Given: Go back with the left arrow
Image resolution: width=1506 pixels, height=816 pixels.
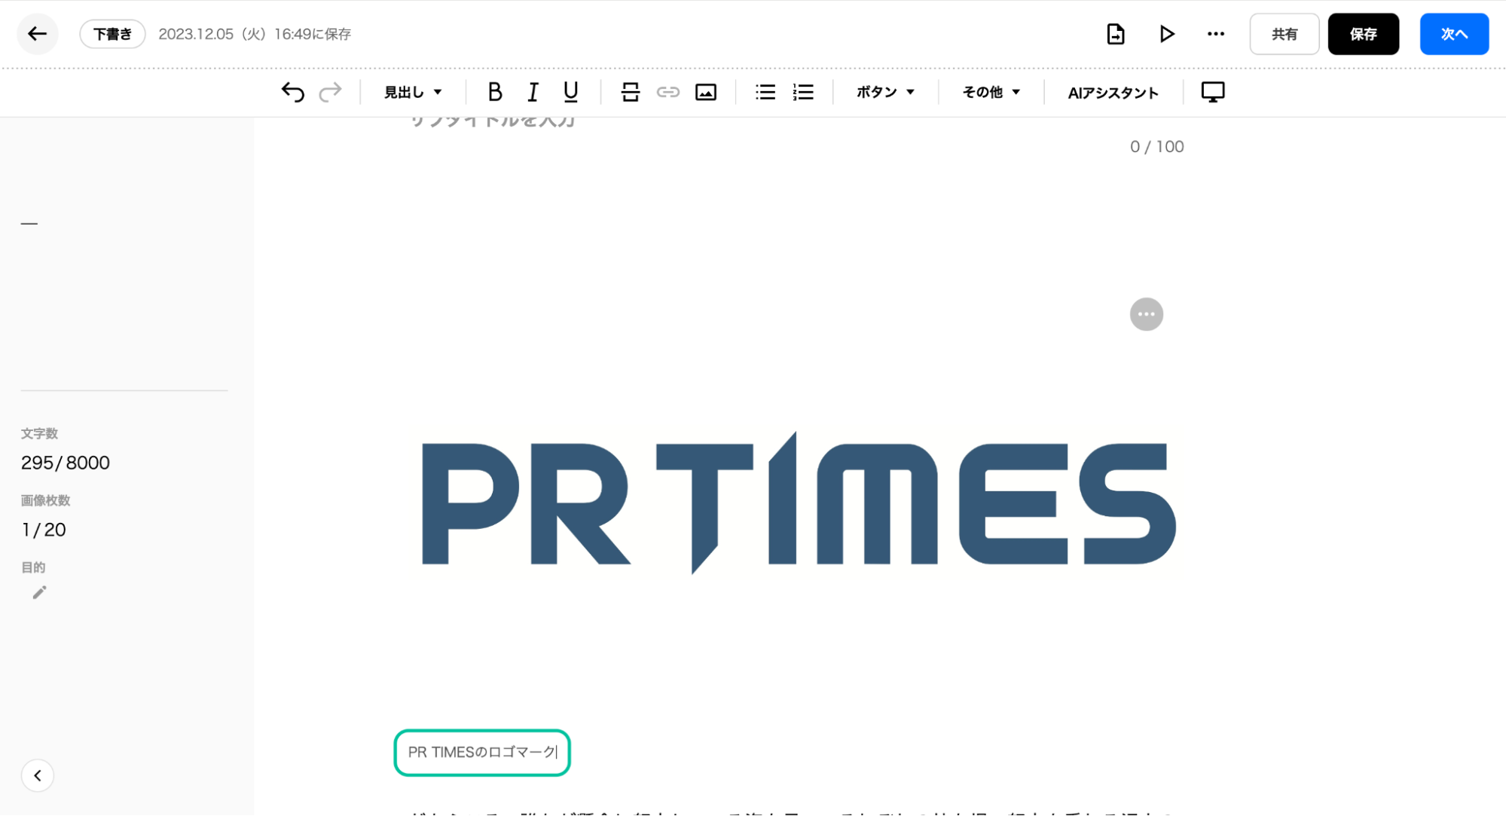Looking at the screenshot, I should click(x=37, y=34).
